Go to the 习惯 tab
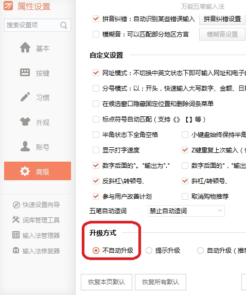This screenshot has height=295, width=246. pos(38,97)
